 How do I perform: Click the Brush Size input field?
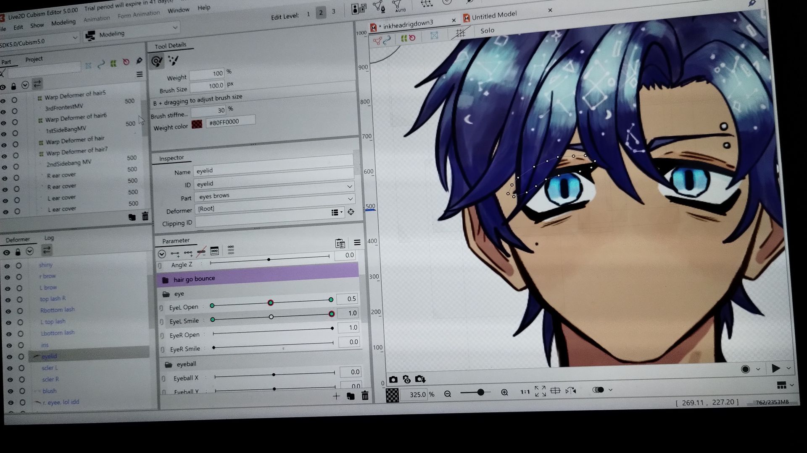207,86
